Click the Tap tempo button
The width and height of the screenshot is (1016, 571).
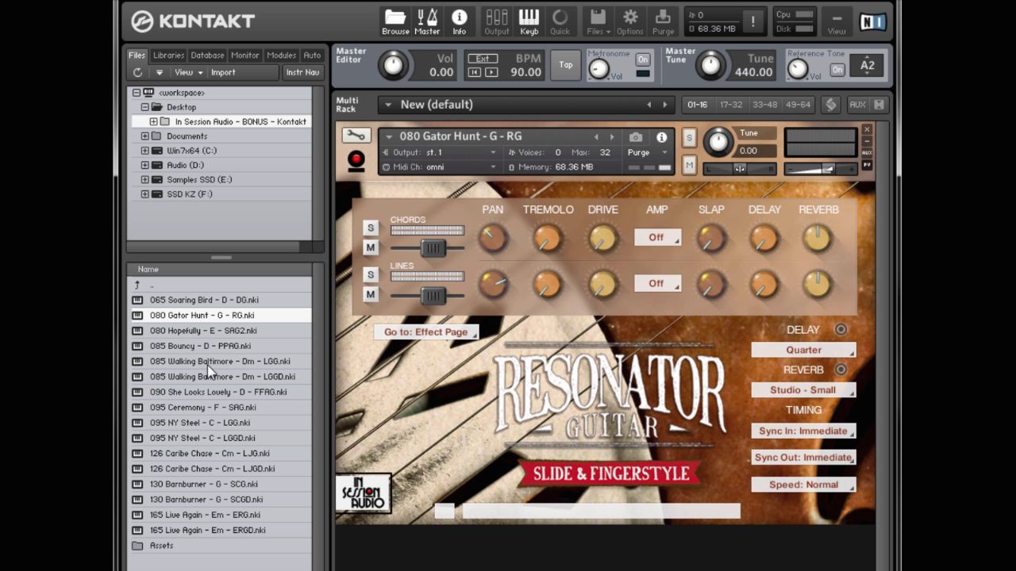(x=565, y=65)
